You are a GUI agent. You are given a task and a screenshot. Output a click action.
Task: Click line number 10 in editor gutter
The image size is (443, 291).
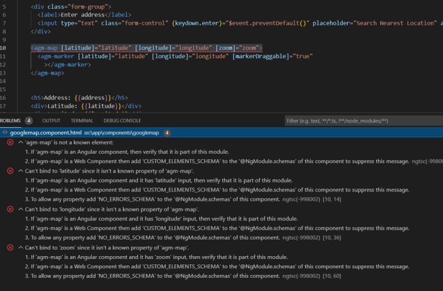pos(3,48)
